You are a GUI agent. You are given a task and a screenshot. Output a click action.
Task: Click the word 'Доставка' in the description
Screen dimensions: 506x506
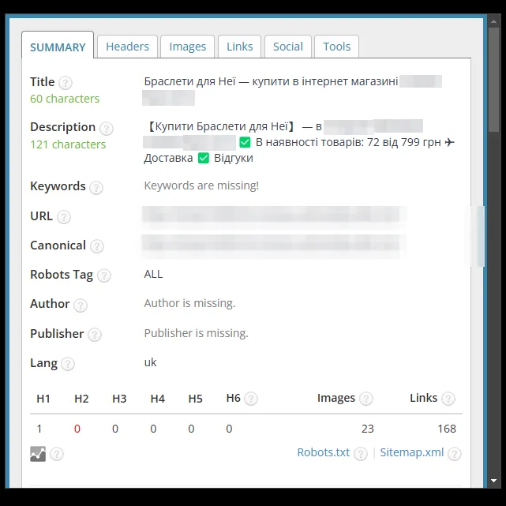(168, 158)
